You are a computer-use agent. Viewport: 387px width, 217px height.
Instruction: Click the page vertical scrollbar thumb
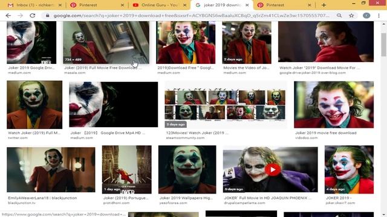pyautogui.click(x=383, y=44)
